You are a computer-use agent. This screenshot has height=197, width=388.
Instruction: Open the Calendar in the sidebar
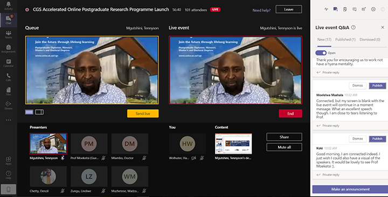(9, 63)
